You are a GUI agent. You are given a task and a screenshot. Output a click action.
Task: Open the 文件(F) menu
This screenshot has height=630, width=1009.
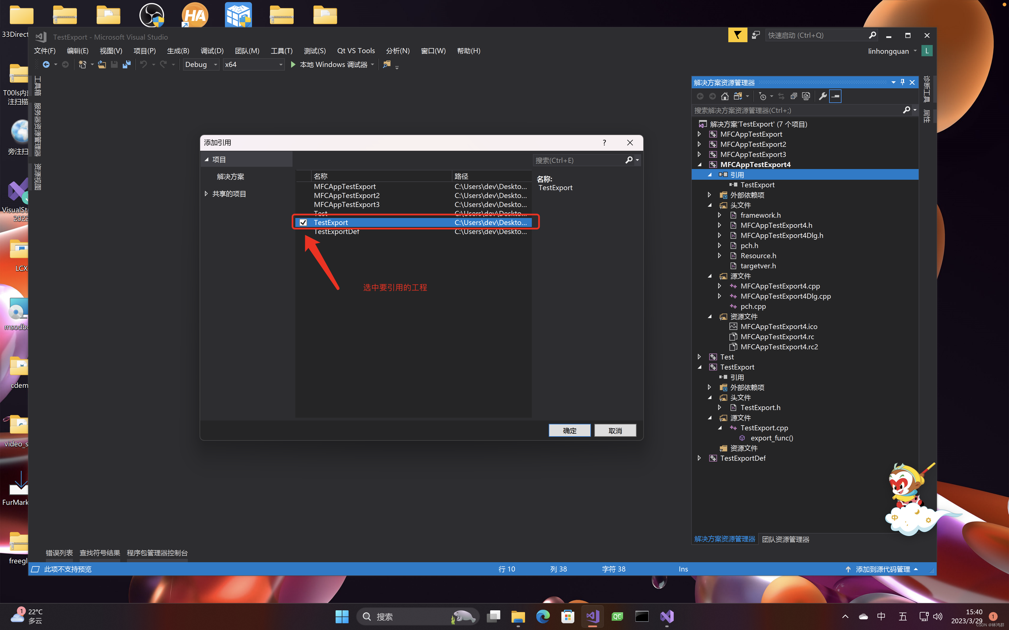(x=44, y=50)
